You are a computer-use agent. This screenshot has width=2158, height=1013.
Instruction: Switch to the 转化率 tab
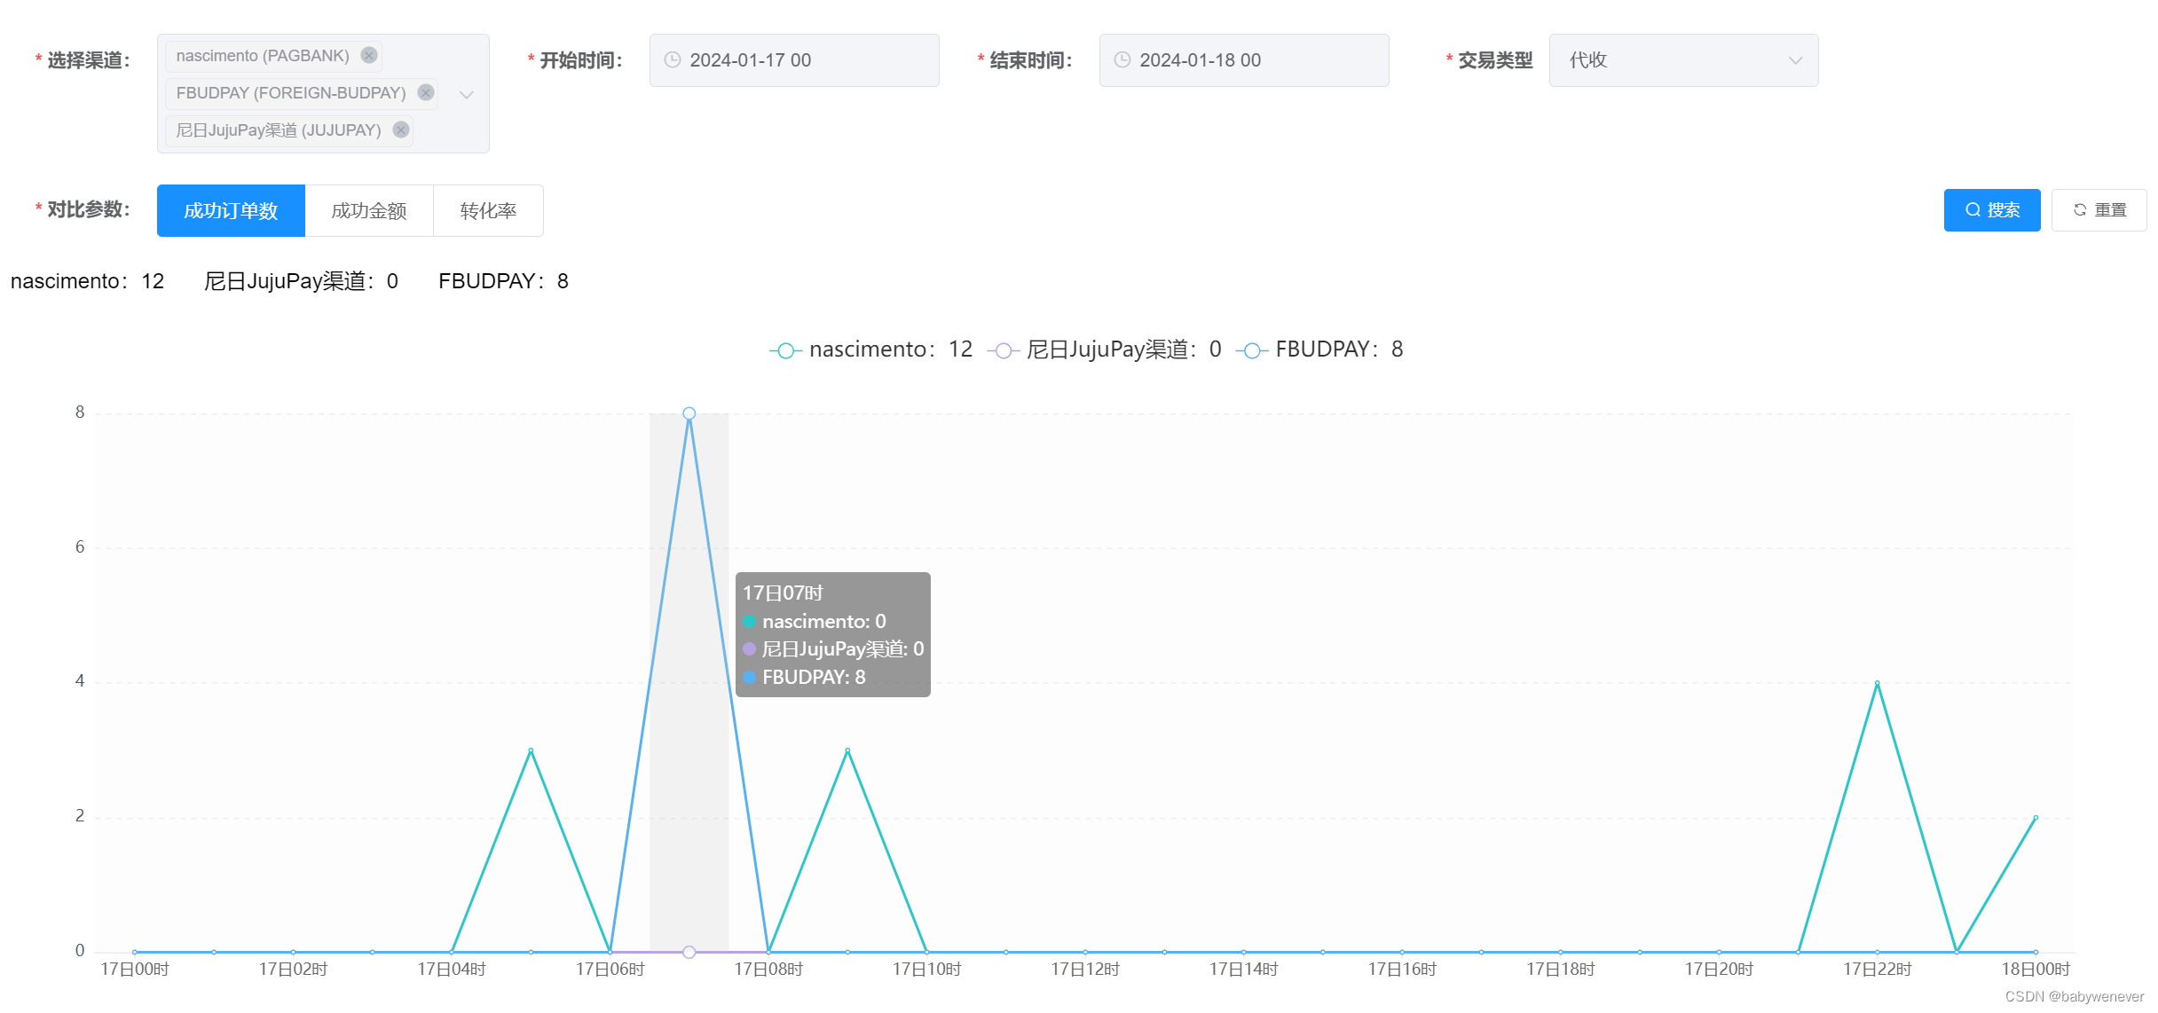(487, 210)
